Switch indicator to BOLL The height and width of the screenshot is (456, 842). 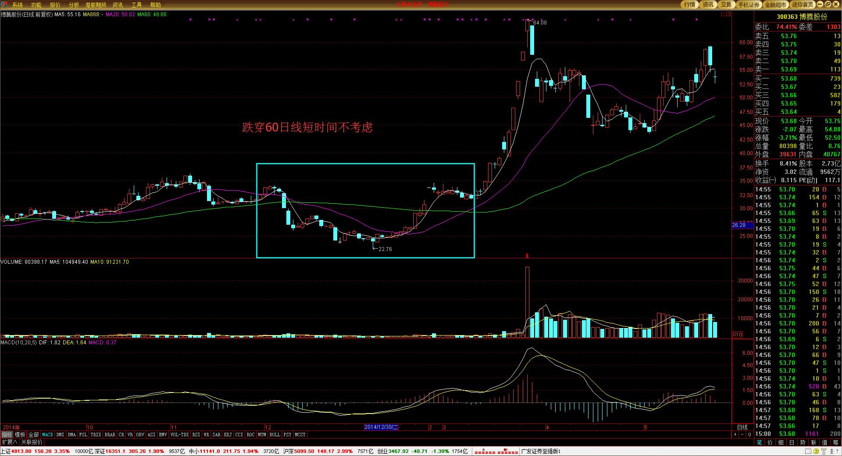coord(275,435)
